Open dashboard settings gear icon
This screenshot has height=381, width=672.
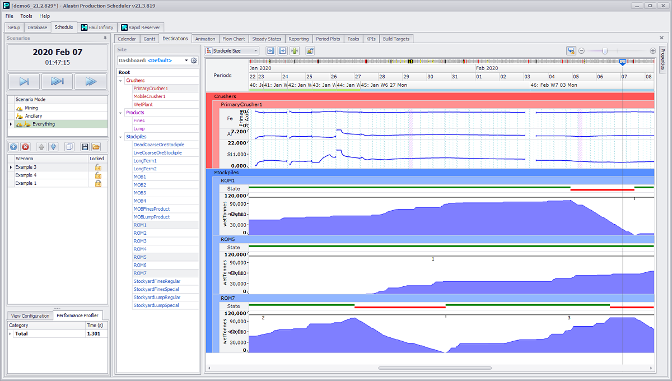pos(194,61)
